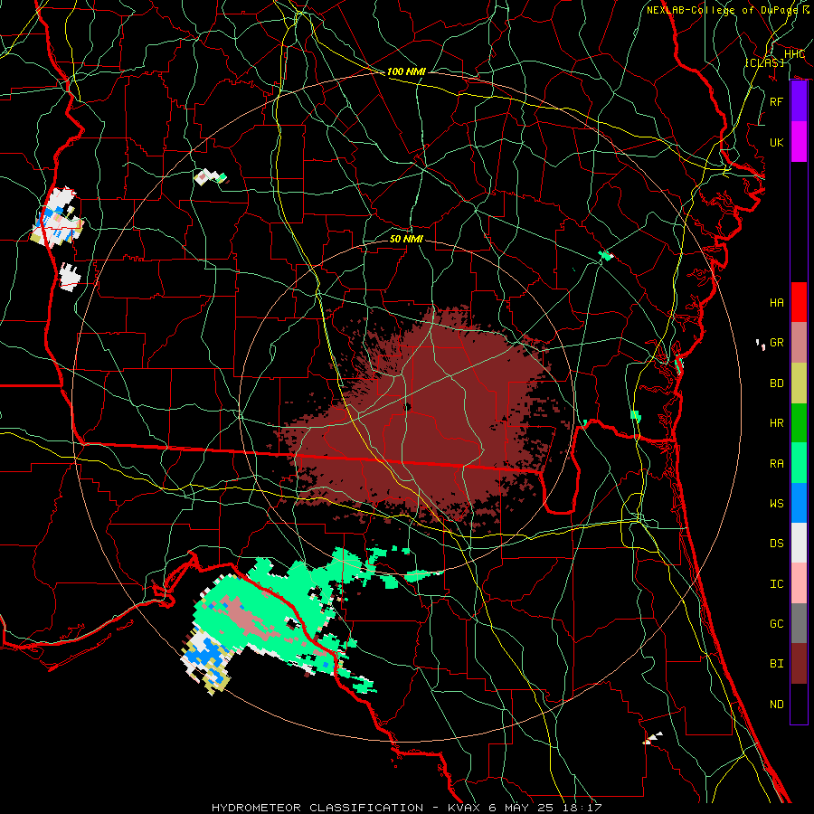The width and height of the screenshot is (814, 814).
Task: Click the [CLAS] units label
Action: point(764,62)
